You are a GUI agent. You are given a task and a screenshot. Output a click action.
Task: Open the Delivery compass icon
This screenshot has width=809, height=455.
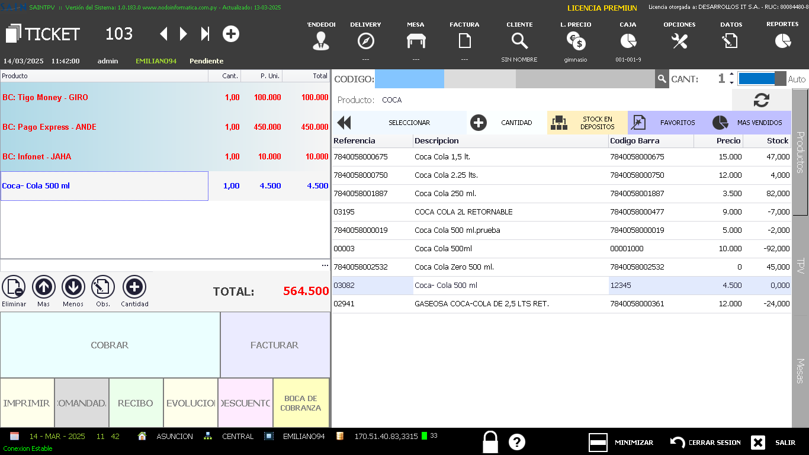click(366, 41)
